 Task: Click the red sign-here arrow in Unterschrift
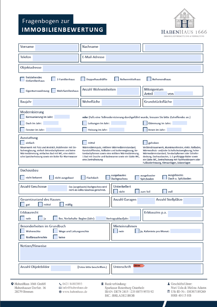(139, 266)
